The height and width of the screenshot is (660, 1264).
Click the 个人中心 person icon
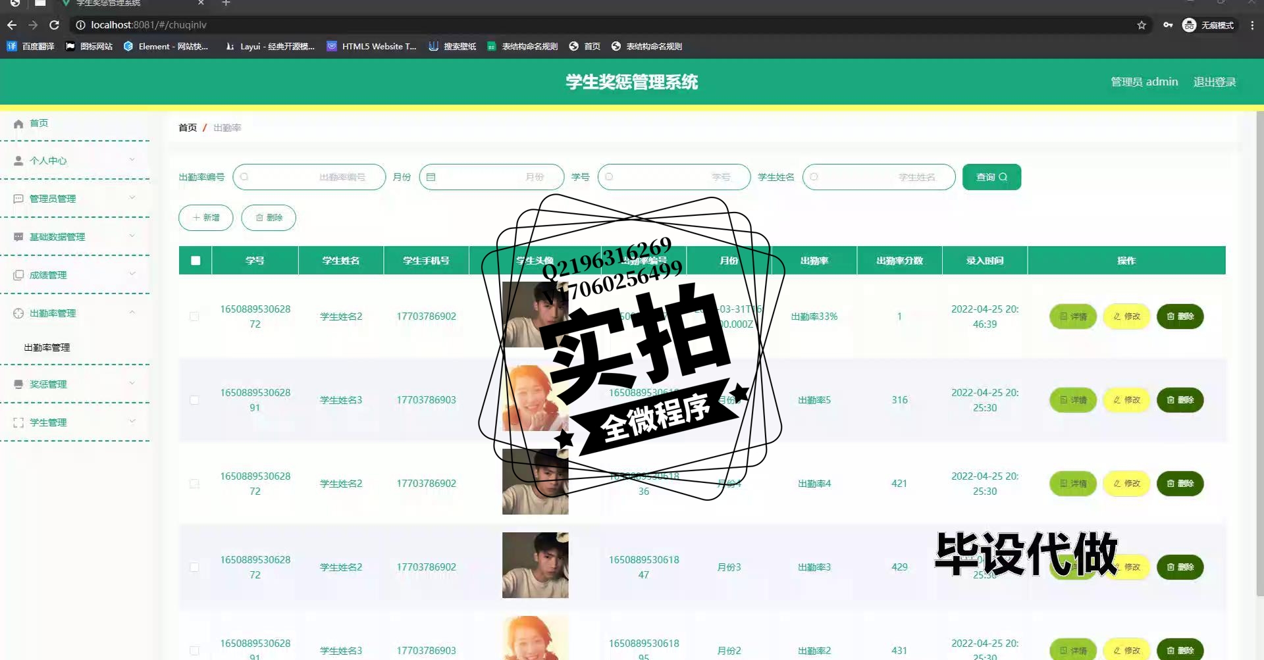click(18, 161)
